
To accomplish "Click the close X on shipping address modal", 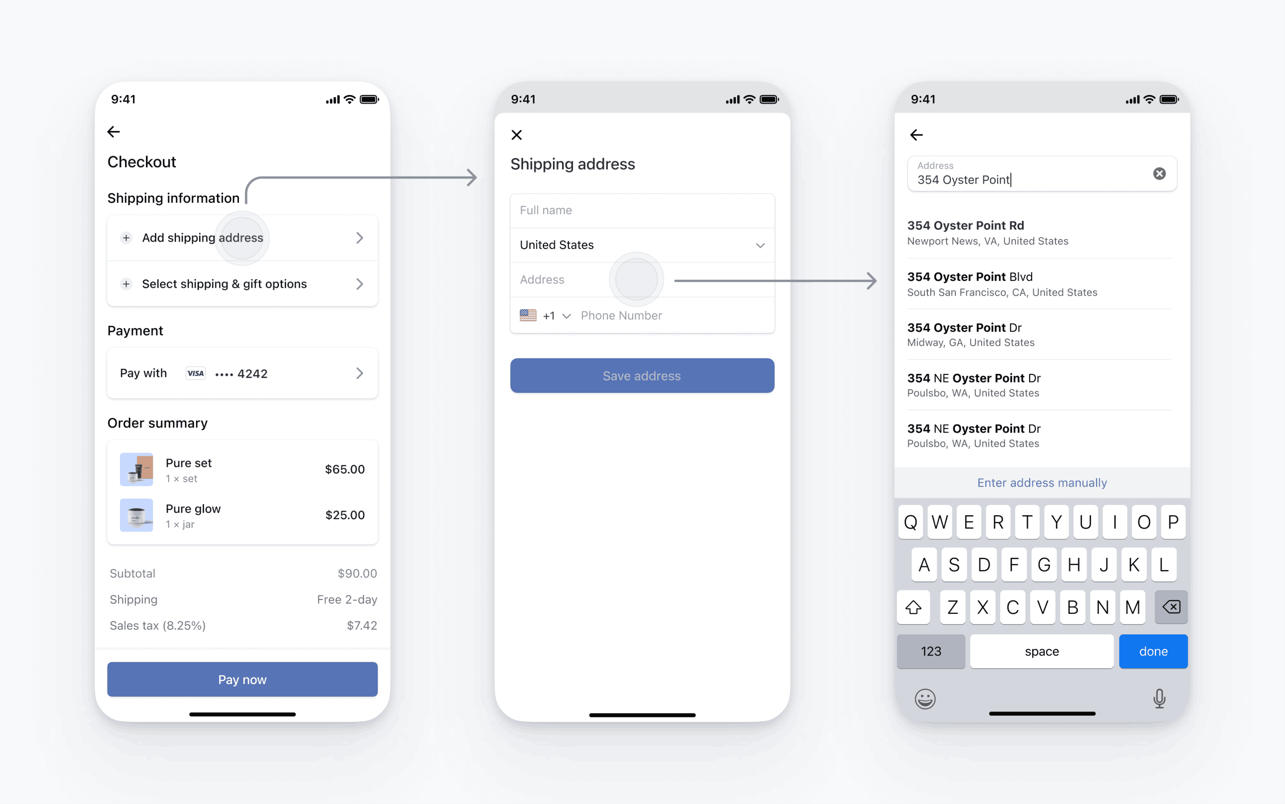I will coord(517,132).
